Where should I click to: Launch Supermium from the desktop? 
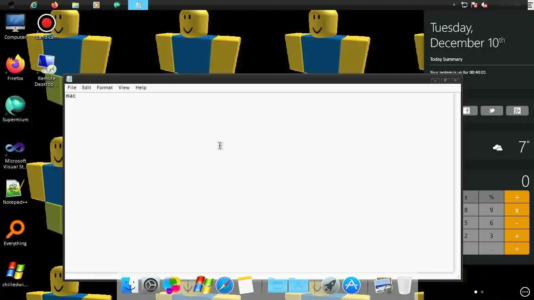(x=15, y=109)
